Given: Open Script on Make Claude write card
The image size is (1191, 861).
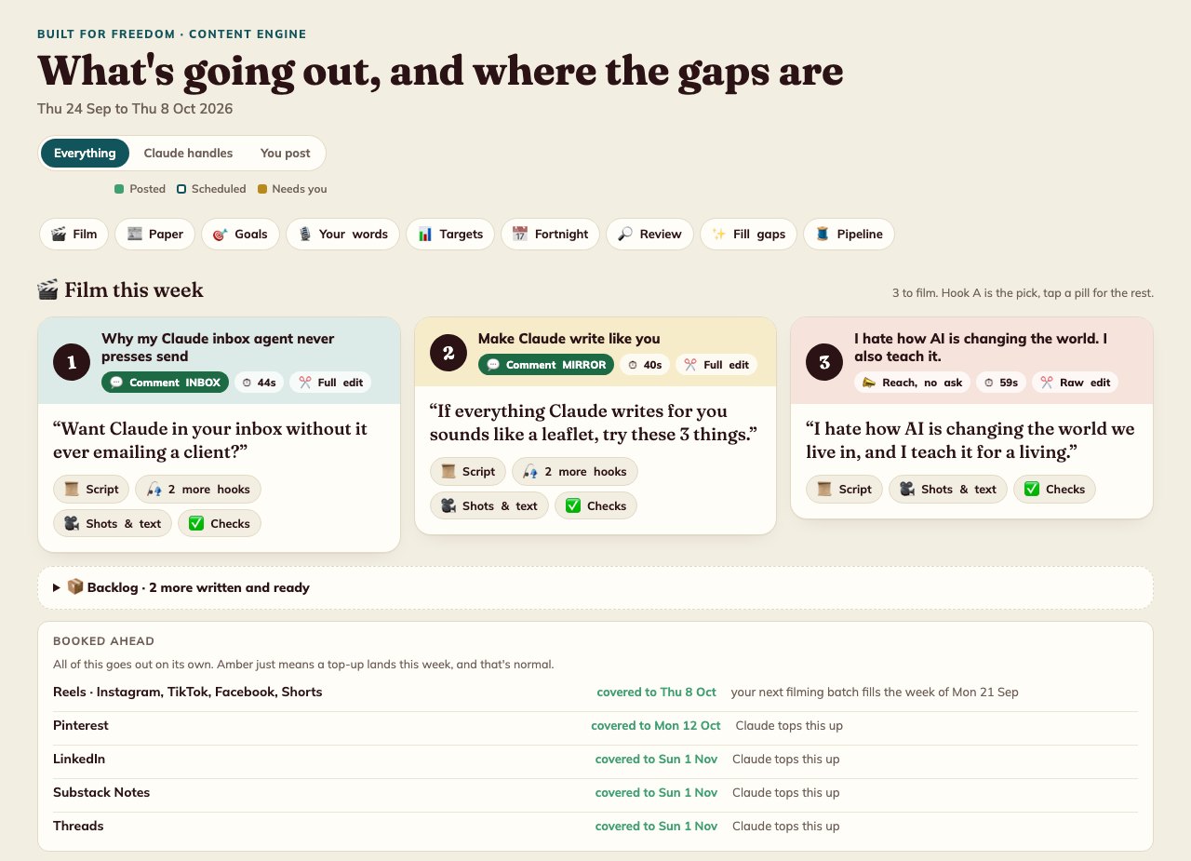Looking at the screenshot, I should [x=468, y=471].
